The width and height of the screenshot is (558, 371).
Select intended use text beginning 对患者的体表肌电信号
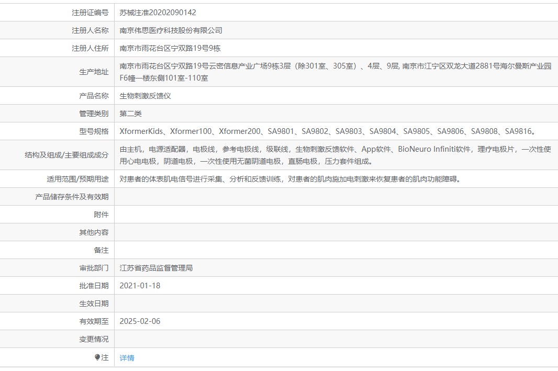(x=291, y=179)
